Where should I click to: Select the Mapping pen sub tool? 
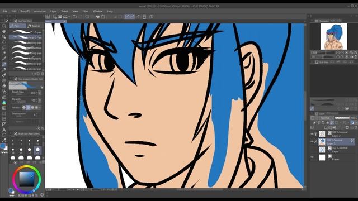(x=26, y=42)
